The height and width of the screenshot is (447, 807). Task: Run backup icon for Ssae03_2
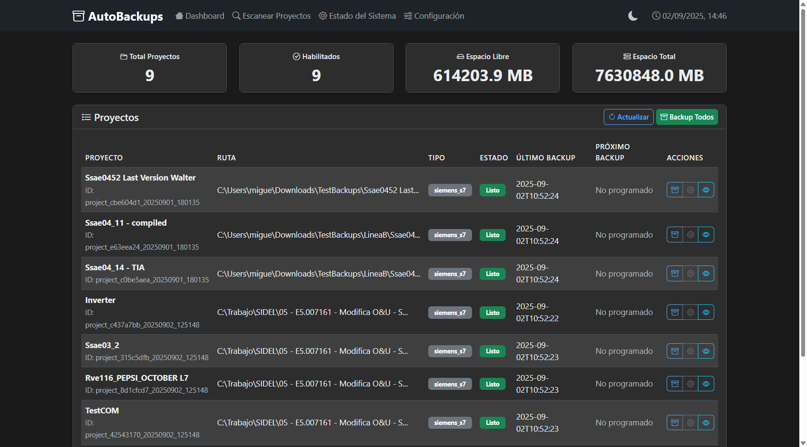[x=675, y=351]
